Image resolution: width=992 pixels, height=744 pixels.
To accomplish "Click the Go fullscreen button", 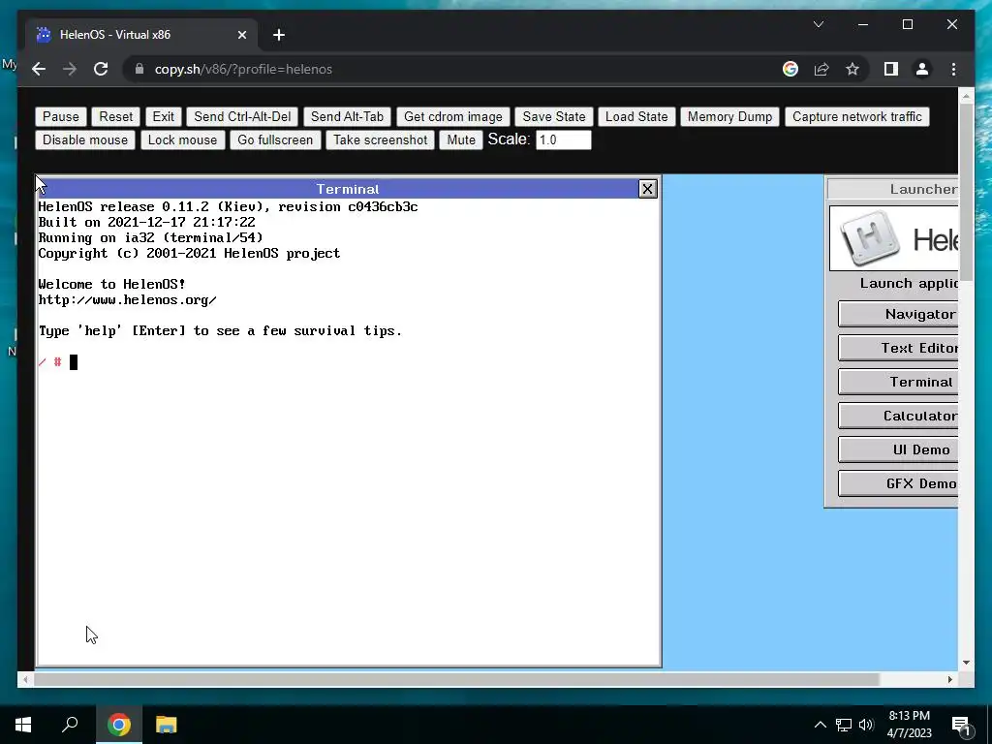I will 275,139.
